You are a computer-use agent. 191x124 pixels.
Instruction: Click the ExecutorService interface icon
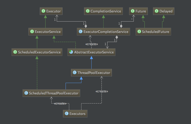point(32,32)
